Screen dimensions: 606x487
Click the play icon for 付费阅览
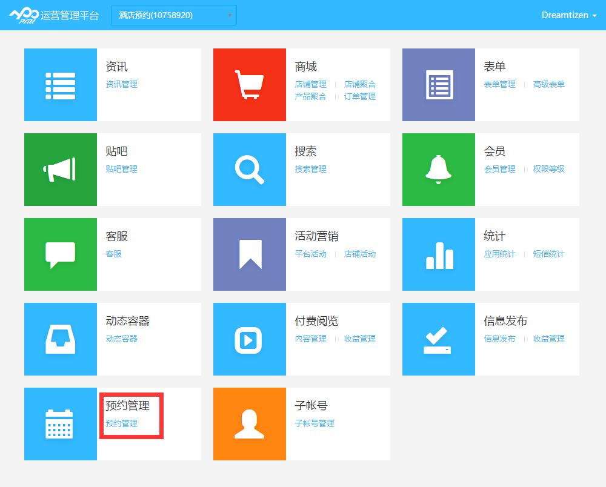(249, 339)
